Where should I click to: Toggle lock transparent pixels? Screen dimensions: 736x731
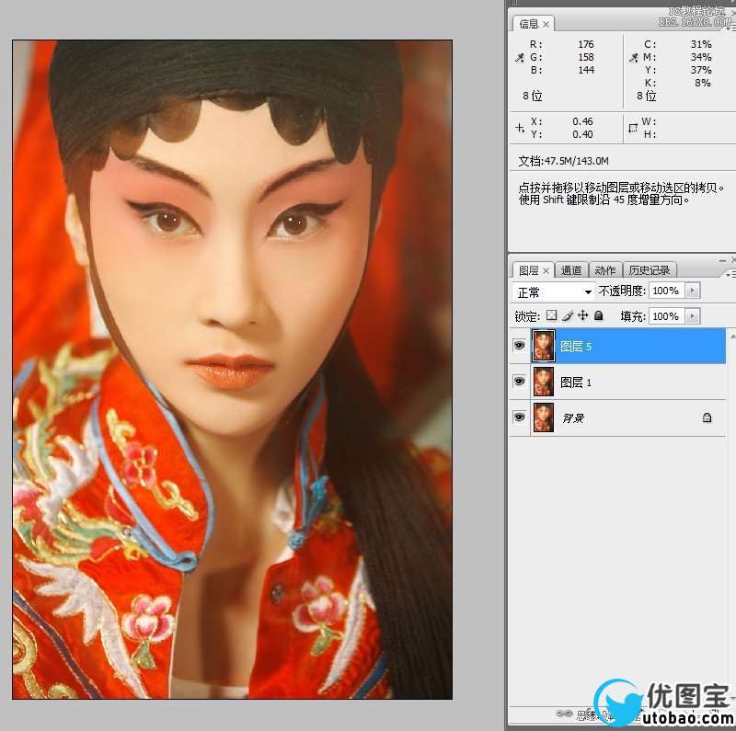click(x=552, y=315)
